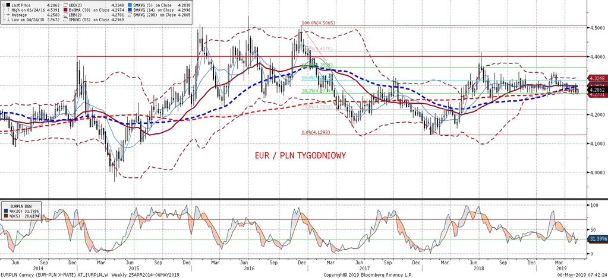This screenshot has width=608, height=278.
Task: Click the EURPLN BGN indicator legend title
Action: 21,206
